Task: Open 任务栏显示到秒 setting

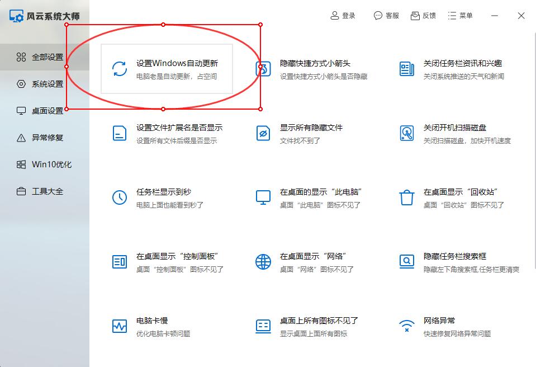Action: (x=164, y=192)
